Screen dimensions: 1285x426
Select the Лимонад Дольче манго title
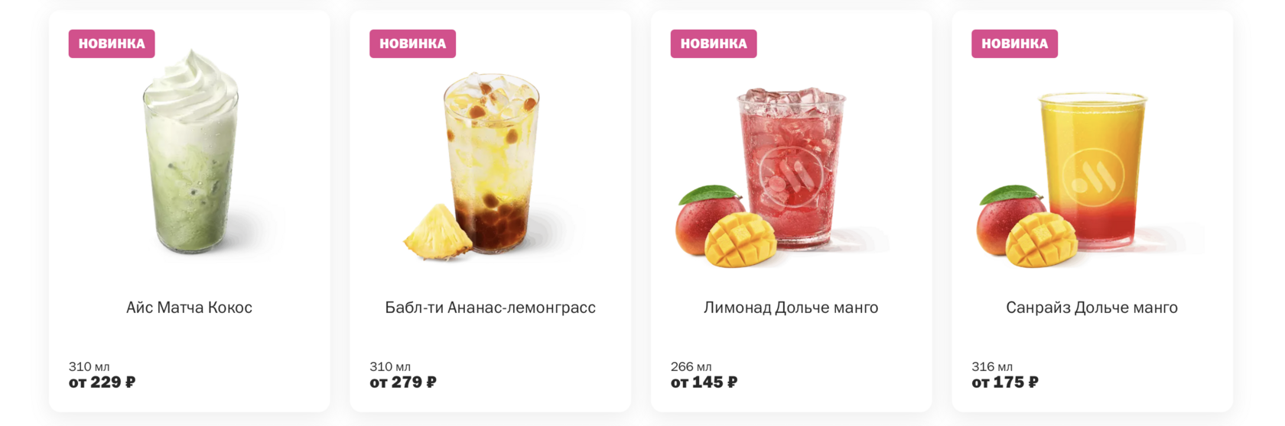pos(791,308)
